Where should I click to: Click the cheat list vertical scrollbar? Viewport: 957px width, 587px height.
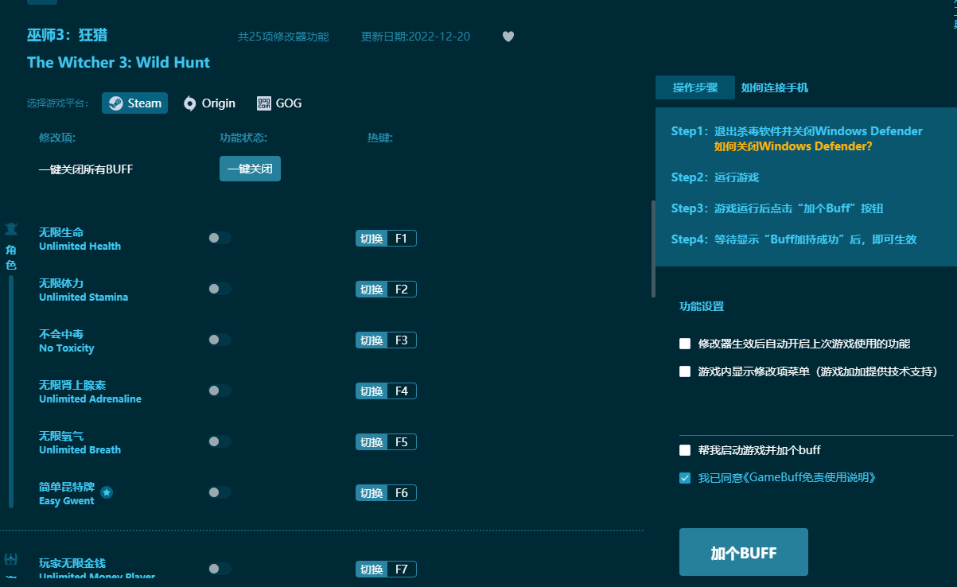(653, 249)
